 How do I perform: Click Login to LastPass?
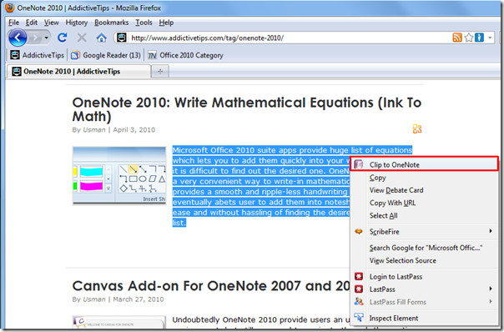(x=424, y=277)
